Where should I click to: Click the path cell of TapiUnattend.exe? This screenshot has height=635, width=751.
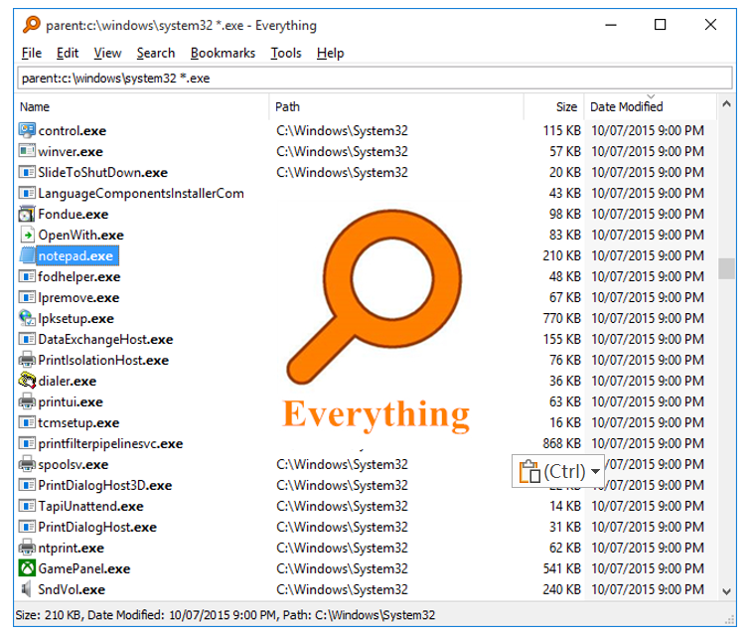point(342,506)
